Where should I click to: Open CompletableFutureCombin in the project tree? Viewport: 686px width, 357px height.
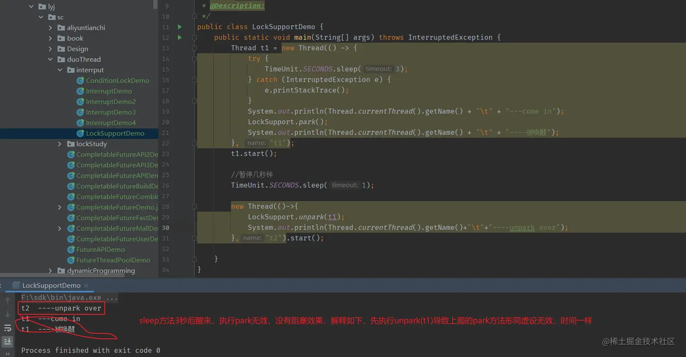pyautogui.click(x=117, y=197)
